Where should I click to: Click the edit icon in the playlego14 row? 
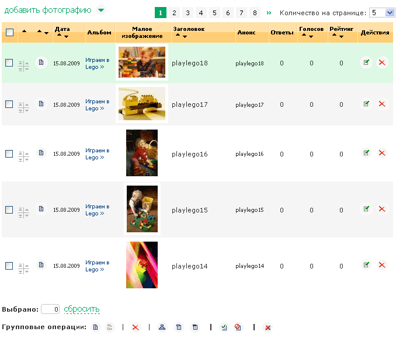[366, 265]
